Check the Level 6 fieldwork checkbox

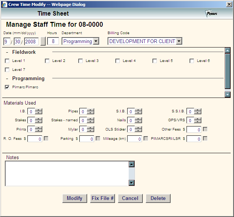(192, 61)
